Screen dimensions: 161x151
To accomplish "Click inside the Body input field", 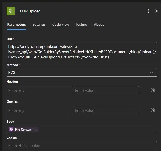I will coord(82,129).
